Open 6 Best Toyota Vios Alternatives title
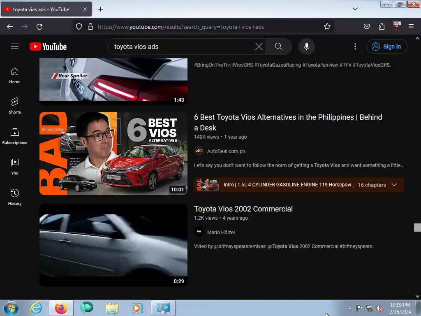Viewport: 421px width, 316px height. (288, 123)
